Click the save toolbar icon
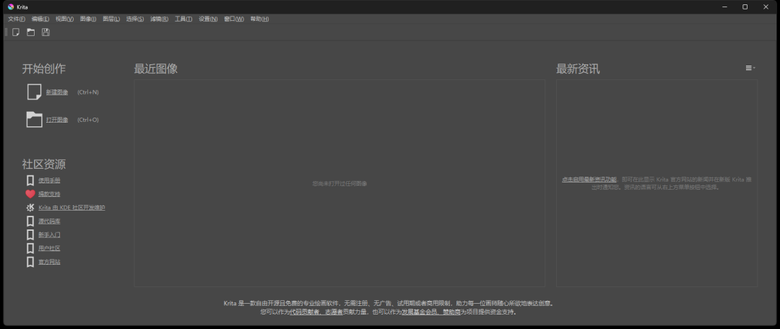 coord(45,32)
